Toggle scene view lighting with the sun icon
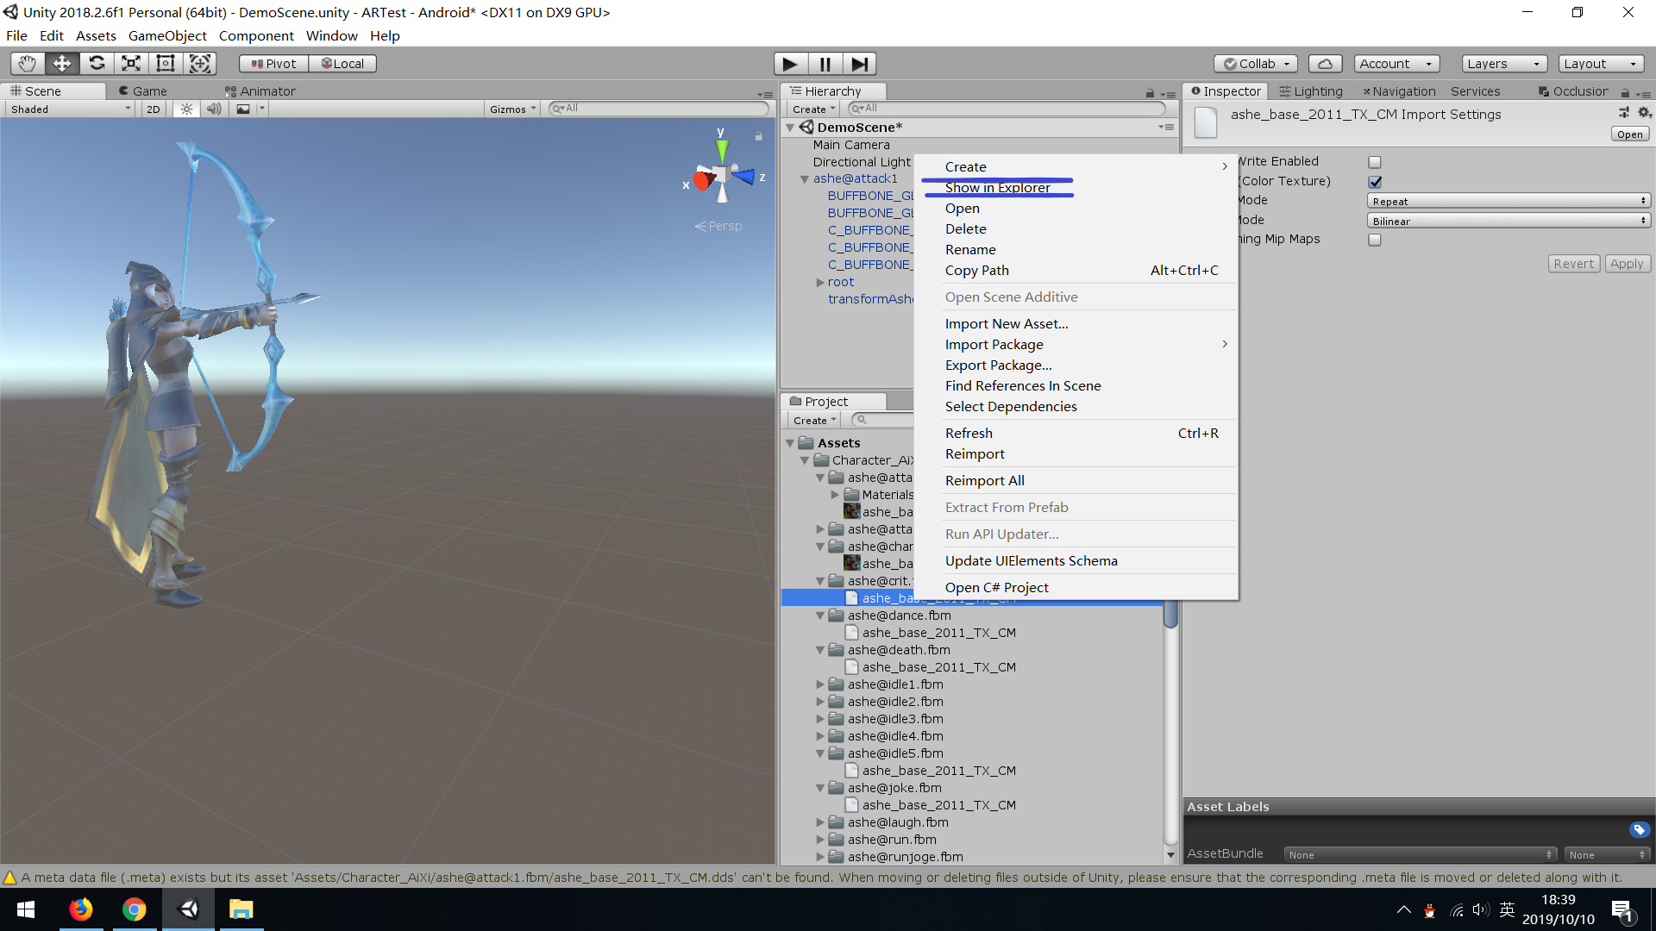 click(186, 109)
